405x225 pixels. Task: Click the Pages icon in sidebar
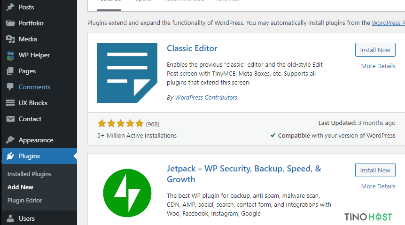tap(10, 71)
